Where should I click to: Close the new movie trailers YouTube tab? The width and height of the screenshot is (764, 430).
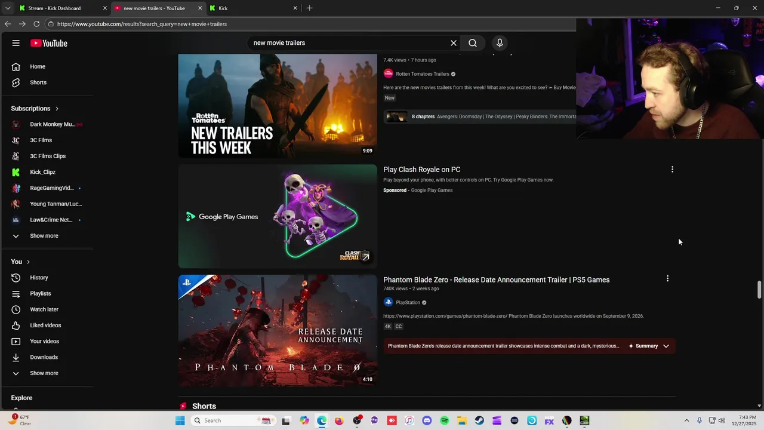[x=199, y=8]
